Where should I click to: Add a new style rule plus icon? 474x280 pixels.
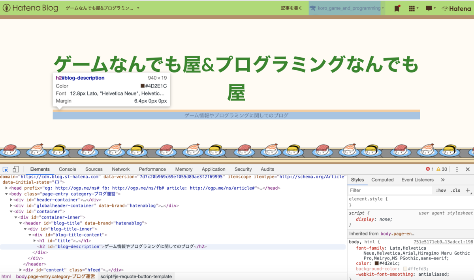(x=468, y=190)
